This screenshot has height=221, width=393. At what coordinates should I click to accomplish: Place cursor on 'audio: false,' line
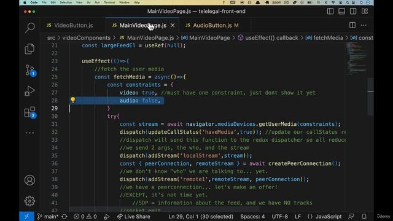pos(140,101)
